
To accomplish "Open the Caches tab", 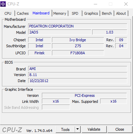I will tap(23, 13).
